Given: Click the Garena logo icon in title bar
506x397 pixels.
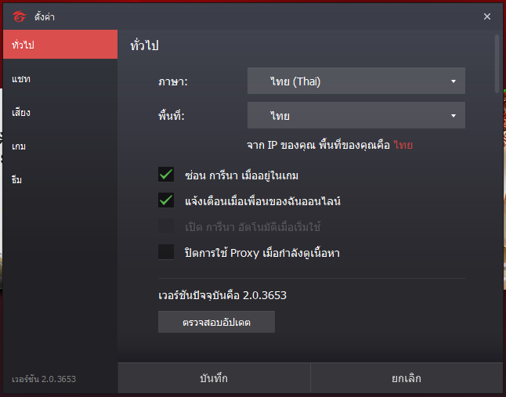Looking at the screenshot, I should 19,16.
